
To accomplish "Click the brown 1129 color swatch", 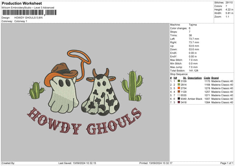I will tap(179, 92).
